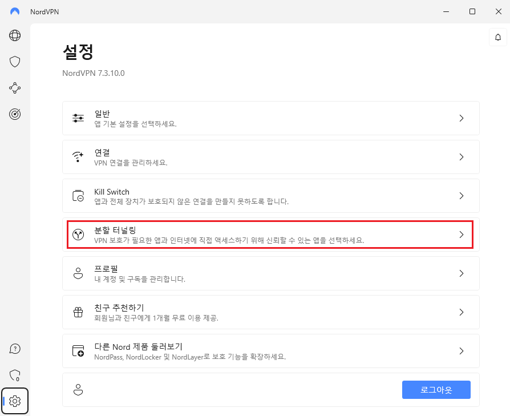Click the 친구 추천하기 gift icon
Screen dimensions: 510x416
[x=78, y=312]
